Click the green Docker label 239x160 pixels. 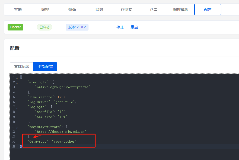click(x=15, y=27)
